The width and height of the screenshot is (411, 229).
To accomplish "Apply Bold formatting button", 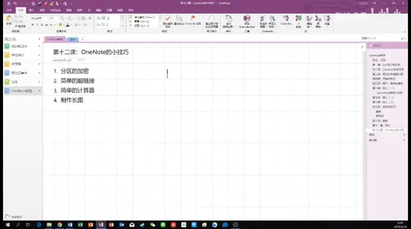I will [32, 25].
